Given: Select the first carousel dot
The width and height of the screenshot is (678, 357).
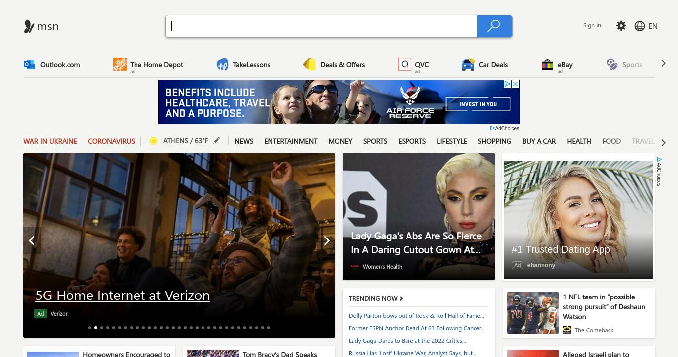Looking at the screenshot, I should tap(90, 328).
